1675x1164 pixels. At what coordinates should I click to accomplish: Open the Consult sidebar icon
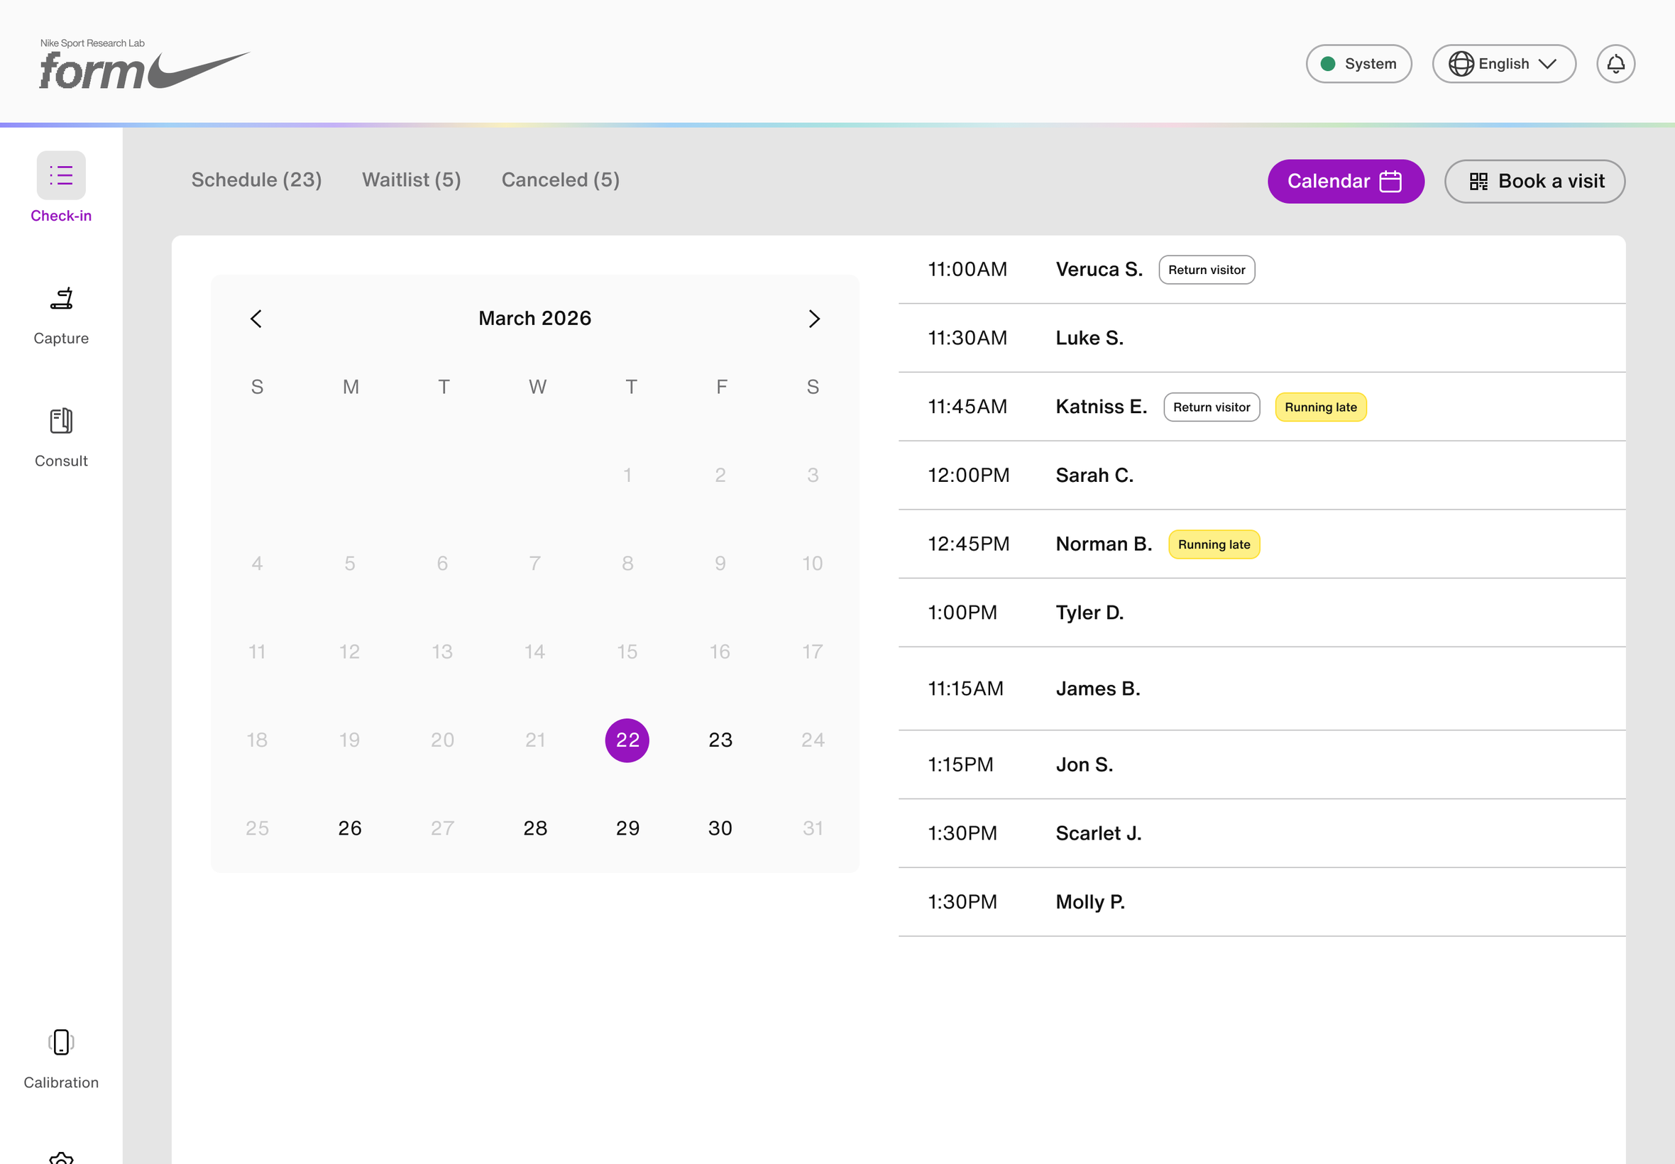(61, 421)
